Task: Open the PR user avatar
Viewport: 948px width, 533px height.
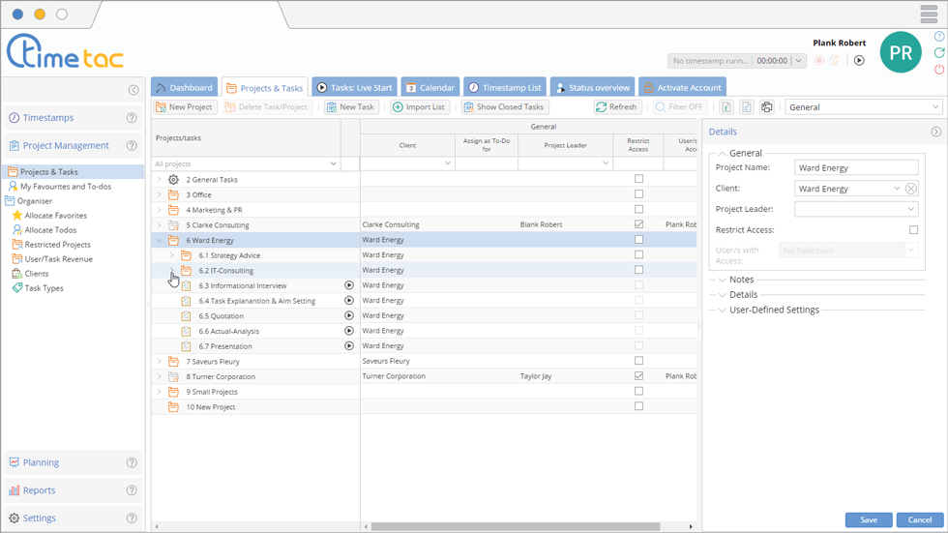Action: click(x=901, y=52)
